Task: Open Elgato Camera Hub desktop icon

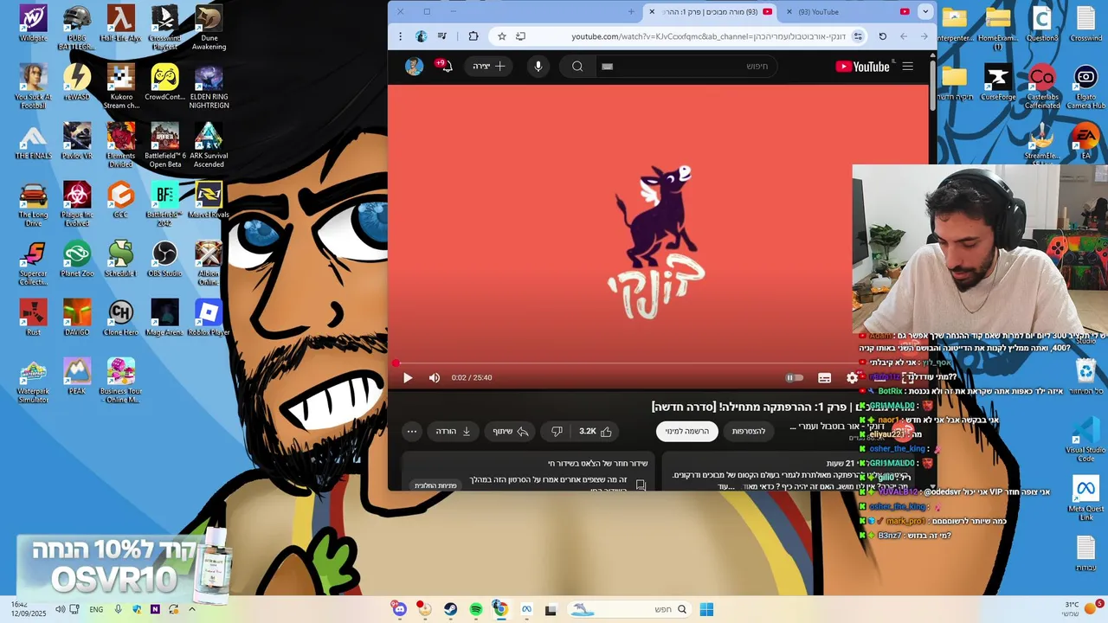Action: pyautogui.click(x=1085, y=88)
